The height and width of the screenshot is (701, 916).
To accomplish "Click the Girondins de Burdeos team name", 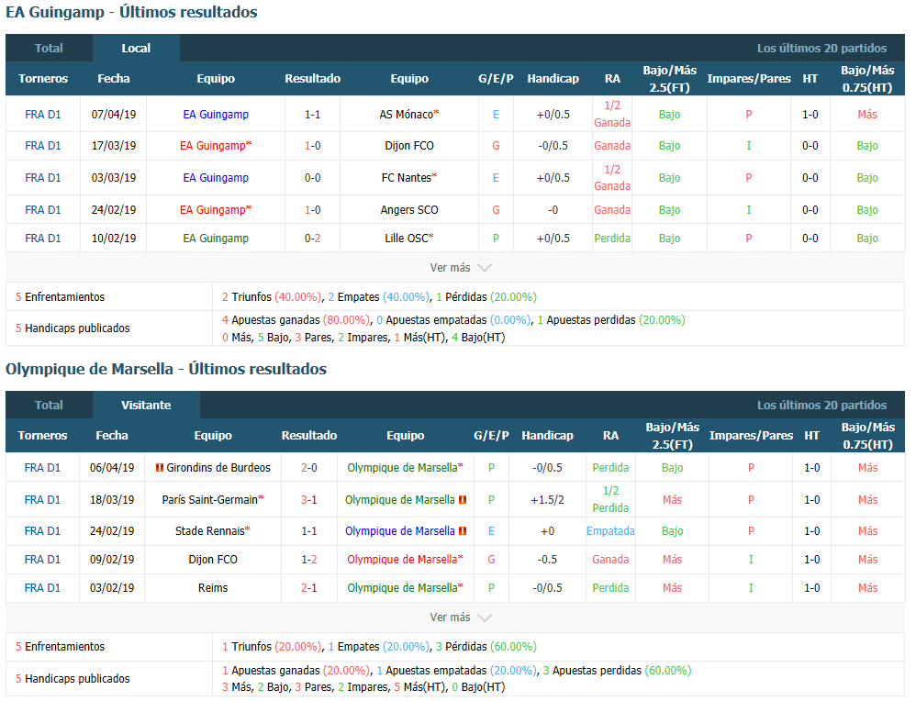I will tap(218, 468).
